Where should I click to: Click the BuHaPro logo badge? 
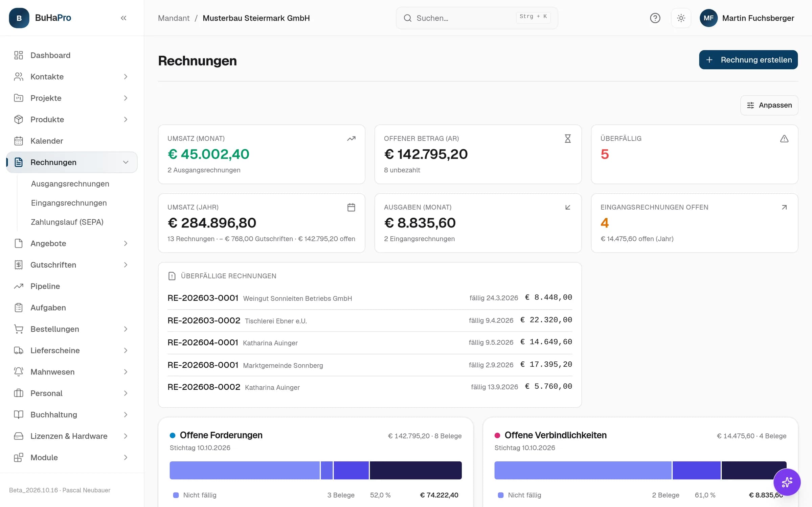(19, 18)
